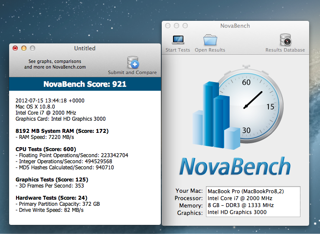Click the NovaBench Score: 921 banner
320x234 pixels.
pyautogui.click(x=85, y=84)
